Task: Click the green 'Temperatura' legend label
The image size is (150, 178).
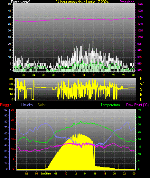Action: coord(110,105)
